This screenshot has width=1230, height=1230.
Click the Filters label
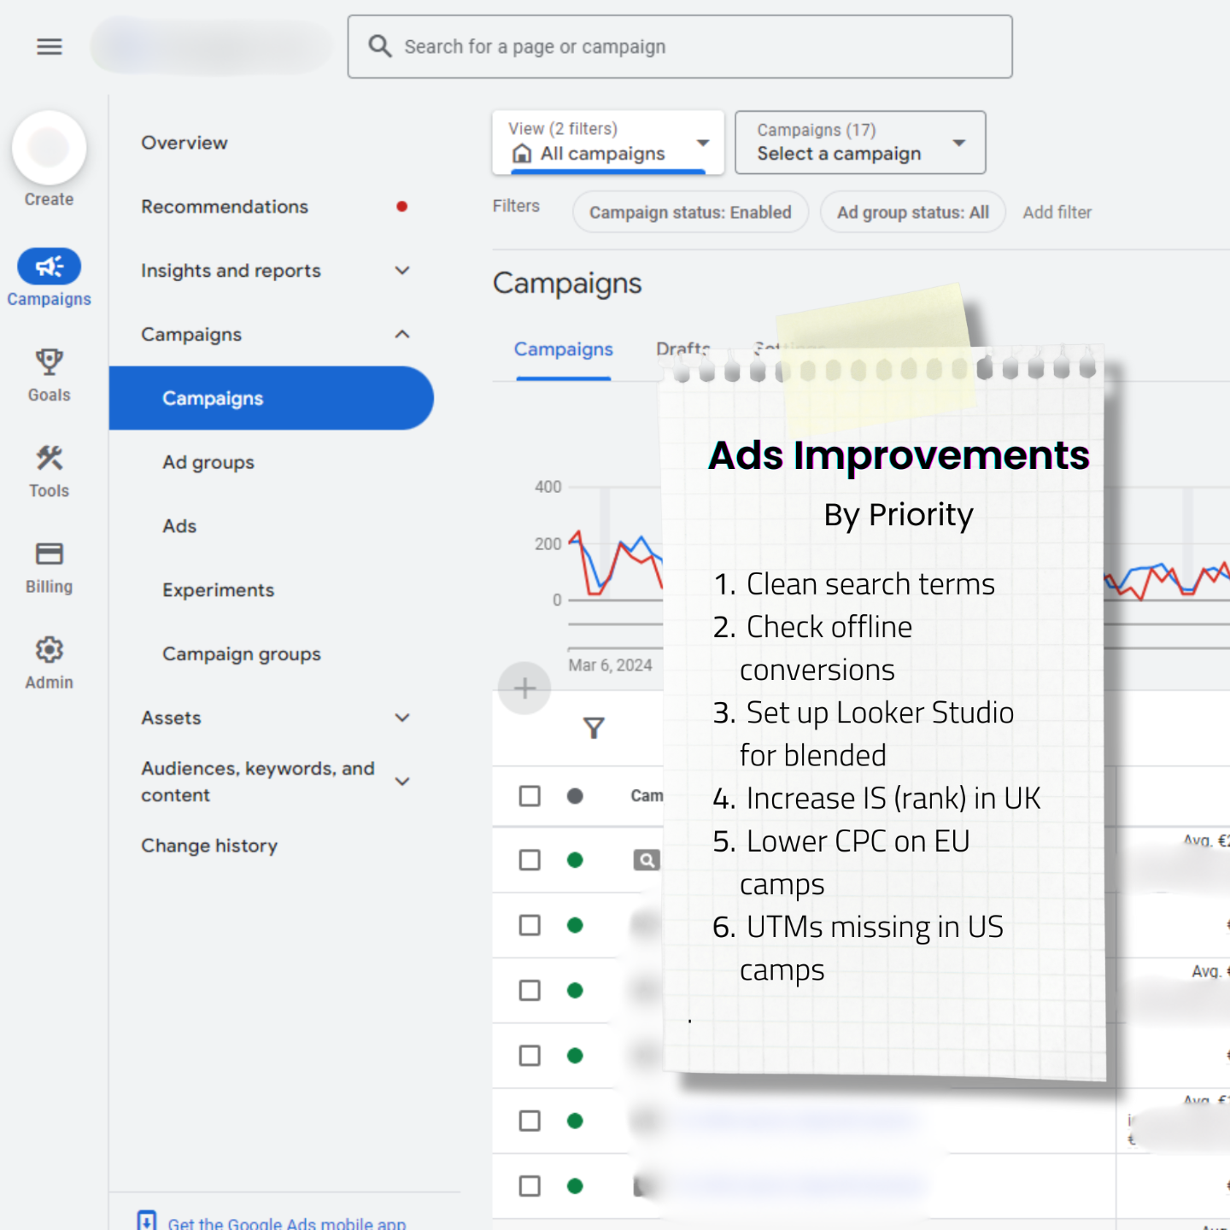(516, 206)
